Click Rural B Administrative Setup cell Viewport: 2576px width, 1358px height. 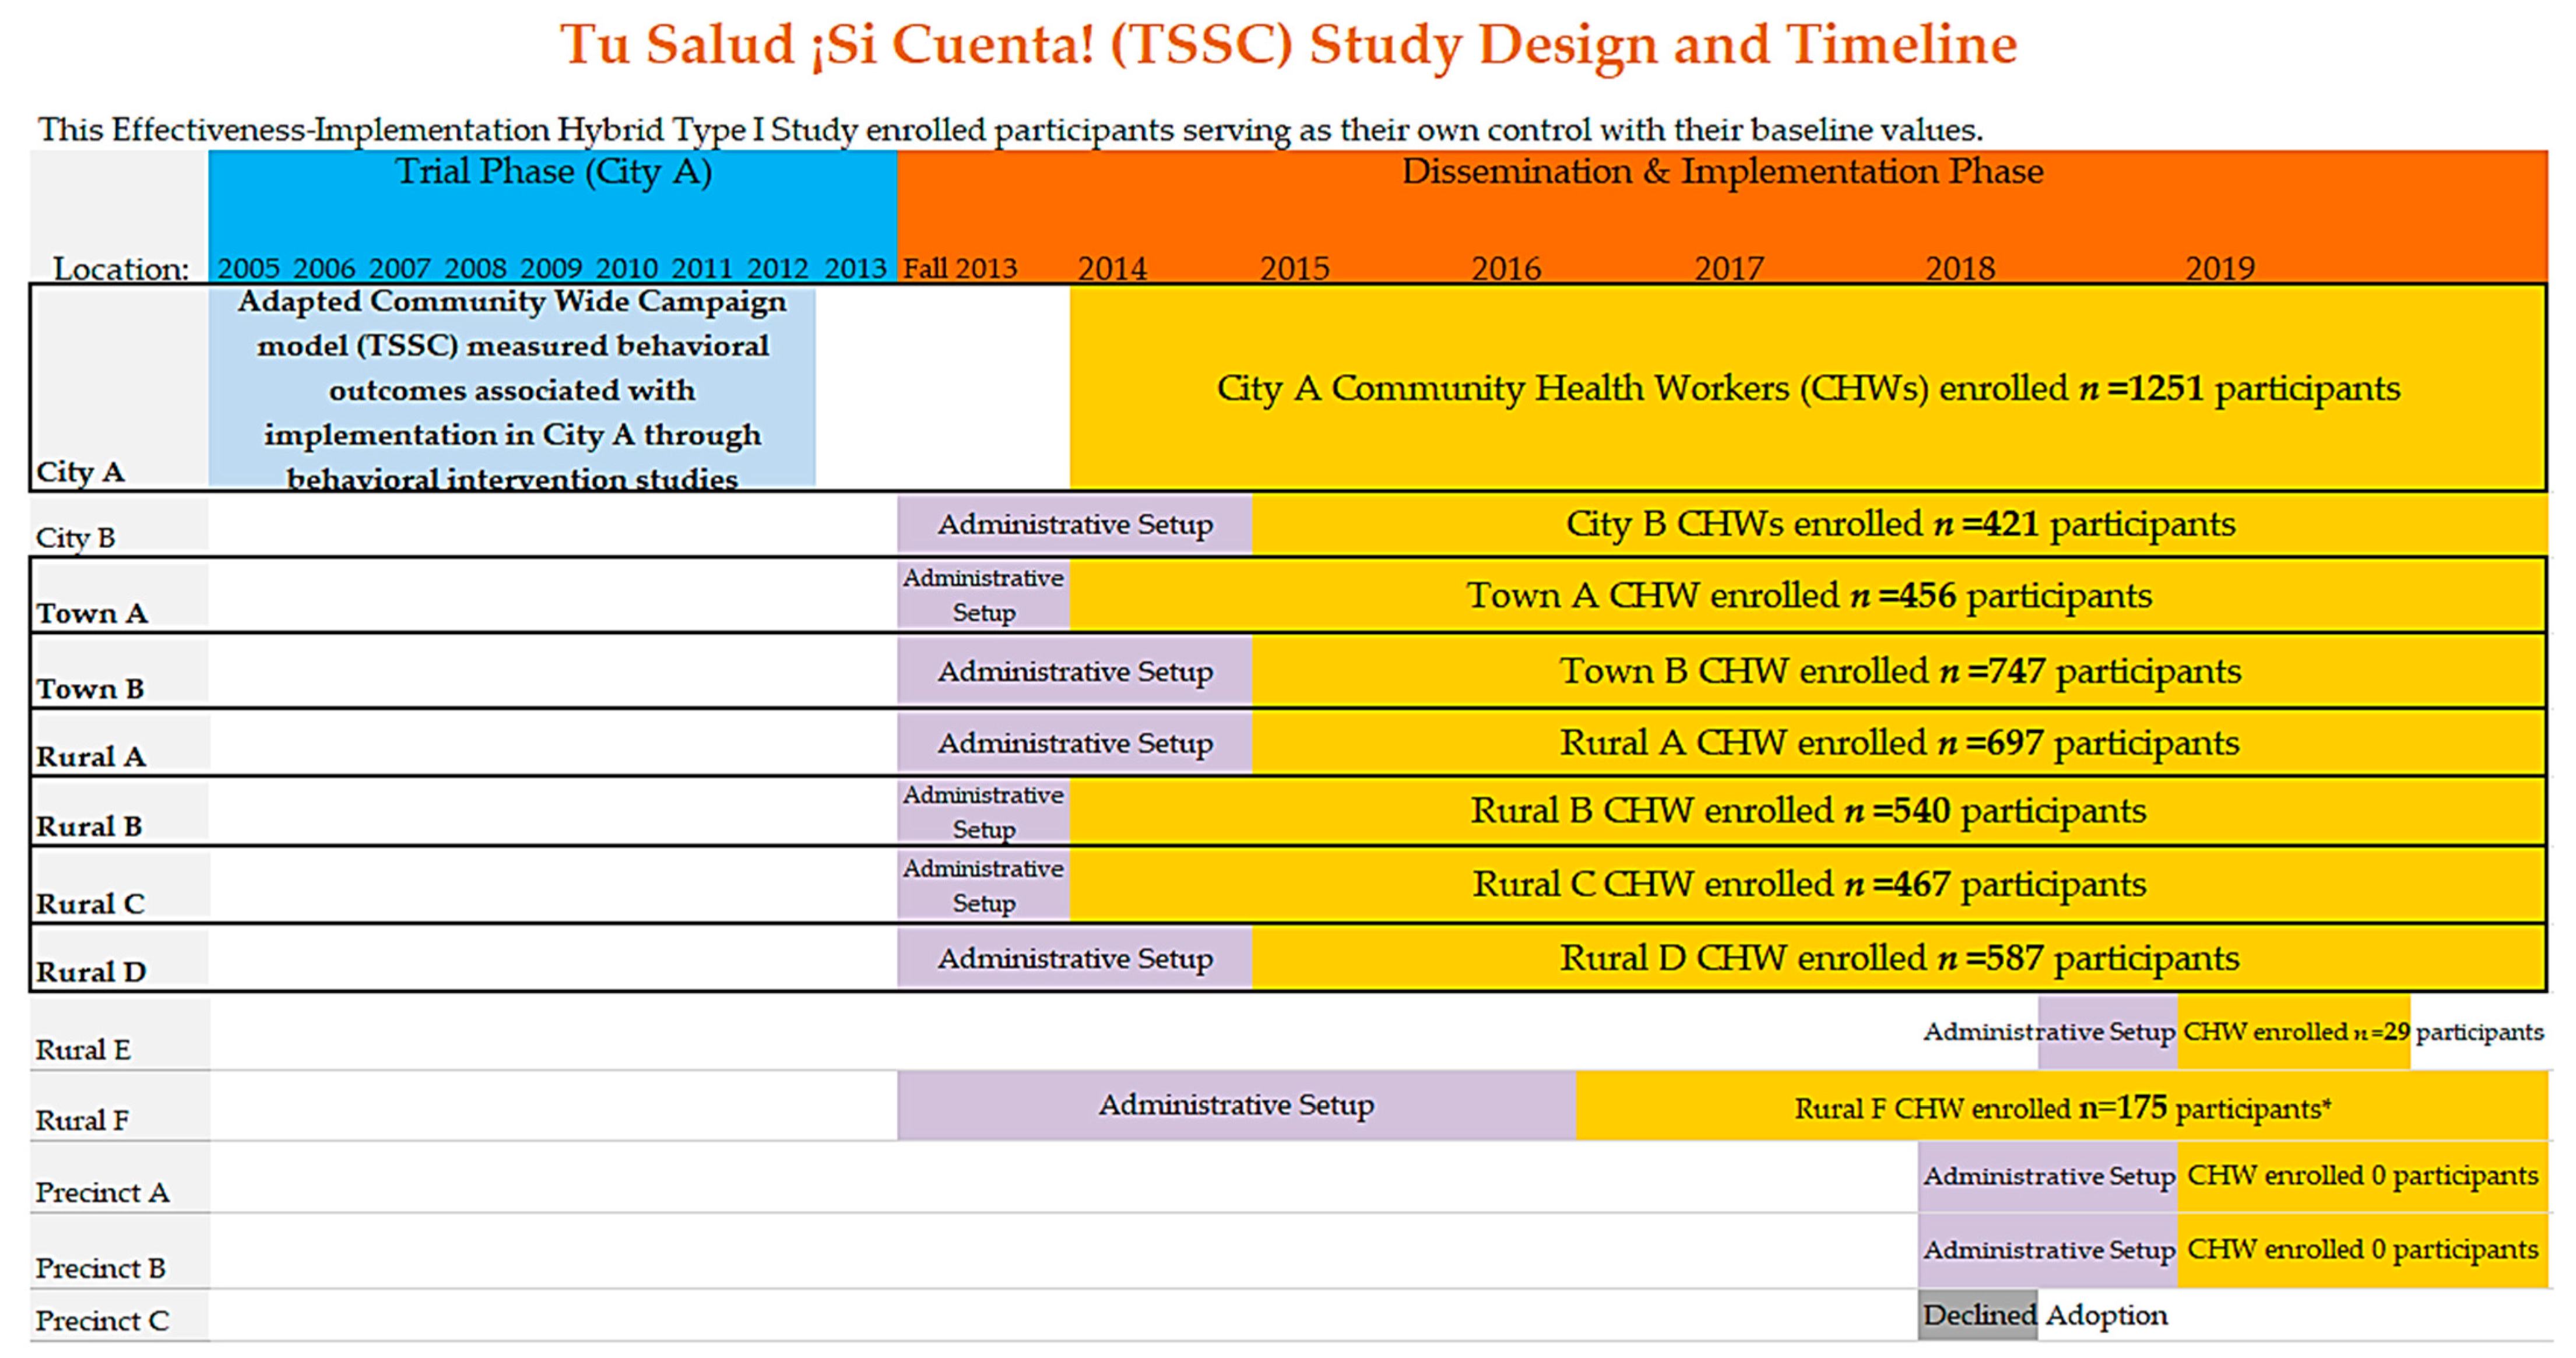[983, 811]
